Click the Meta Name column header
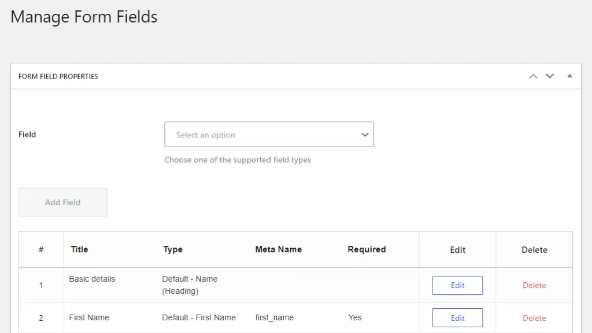The height and width of the screenshot is (333, 592). (278, 249)
